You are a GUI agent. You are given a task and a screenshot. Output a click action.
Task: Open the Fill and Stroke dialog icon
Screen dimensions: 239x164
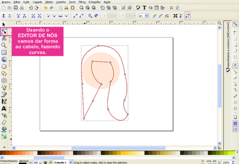(x=138, y=8)
